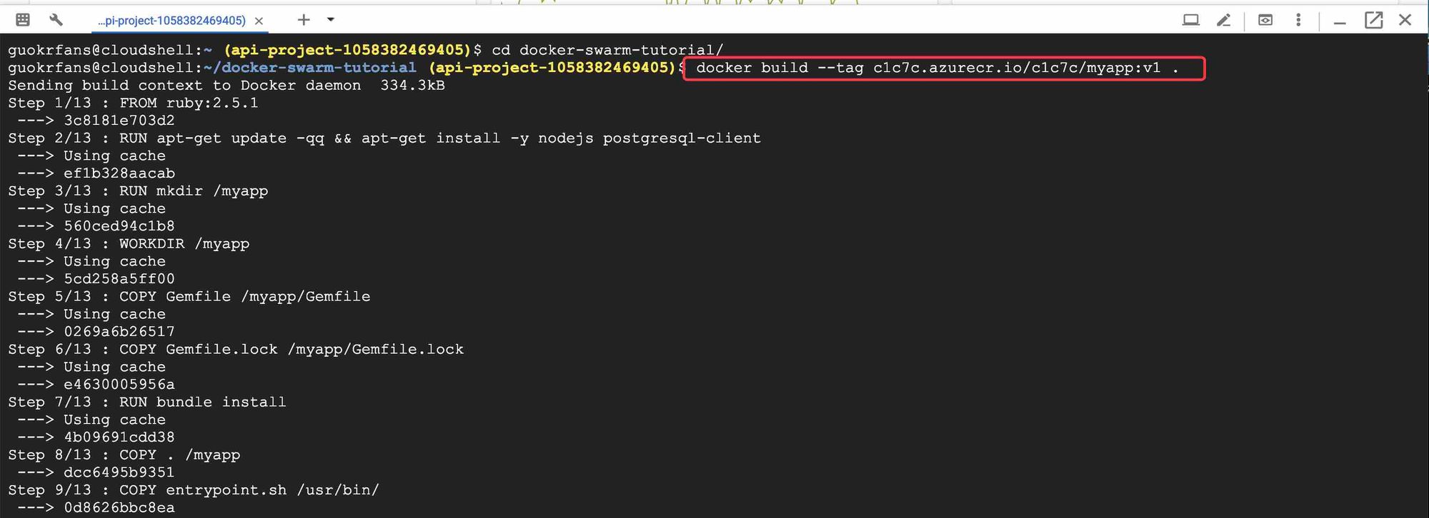This screenshot has width=1429, height=518.
Task: Select the api-project-1058382469405 session tab
Action: (171, 21)
